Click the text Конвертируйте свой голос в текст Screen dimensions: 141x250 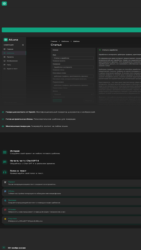click(x=27, y=173)
